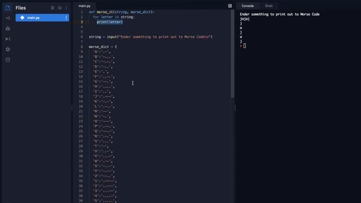Open the version control sidebar icon
This screenshot has width=361, height=203.
tap(7, 18)
